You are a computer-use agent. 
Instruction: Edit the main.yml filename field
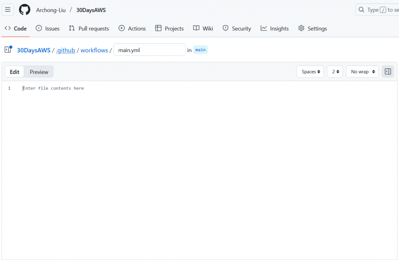149,50
